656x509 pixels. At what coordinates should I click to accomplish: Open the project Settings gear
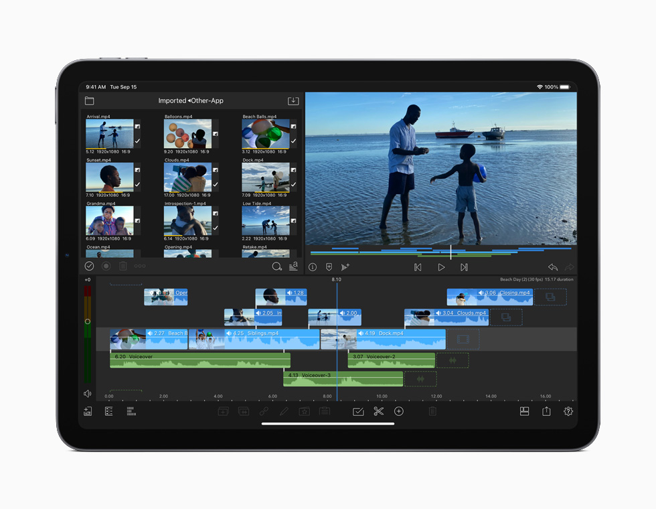[x=568, y=411]
